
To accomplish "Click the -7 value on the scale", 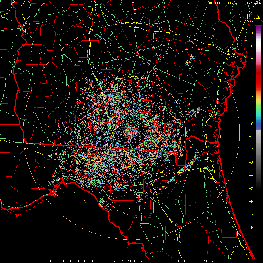I will [251, 214].
